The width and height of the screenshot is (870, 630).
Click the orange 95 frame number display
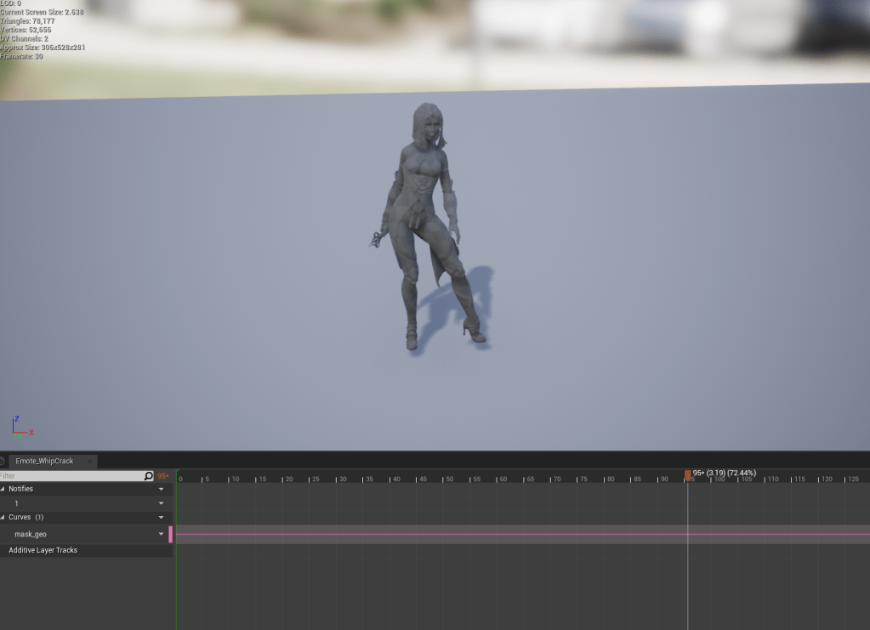(163, 476)
